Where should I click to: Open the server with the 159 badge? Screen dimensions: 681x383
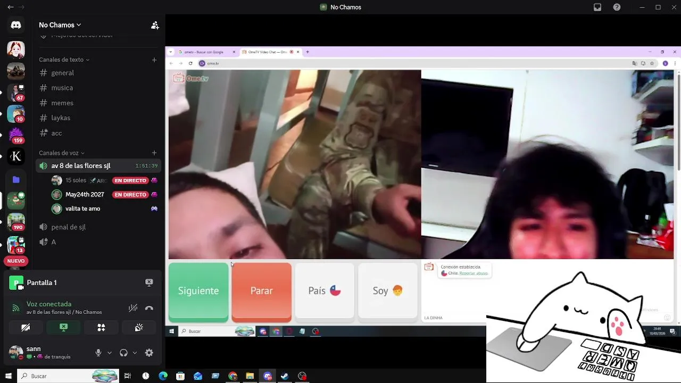coord(16,135)
